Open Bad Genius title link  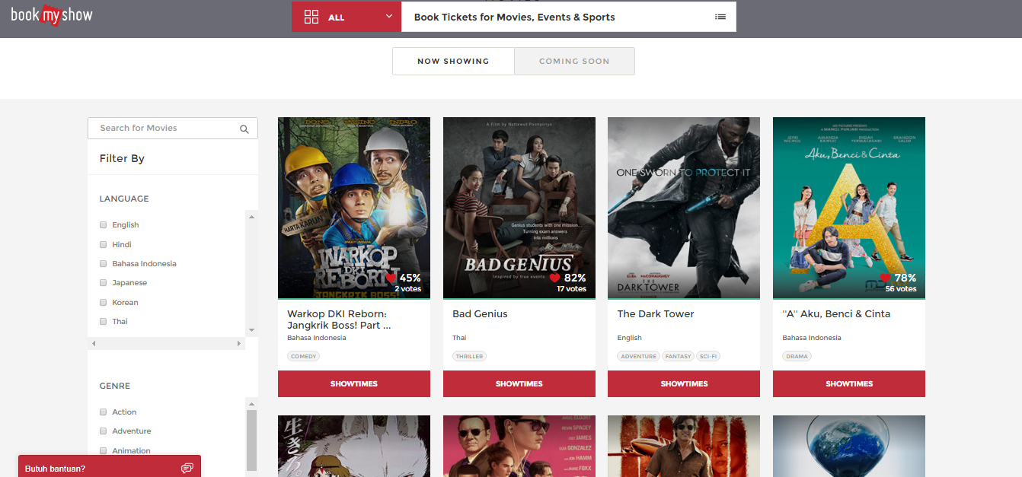(480, 313)
